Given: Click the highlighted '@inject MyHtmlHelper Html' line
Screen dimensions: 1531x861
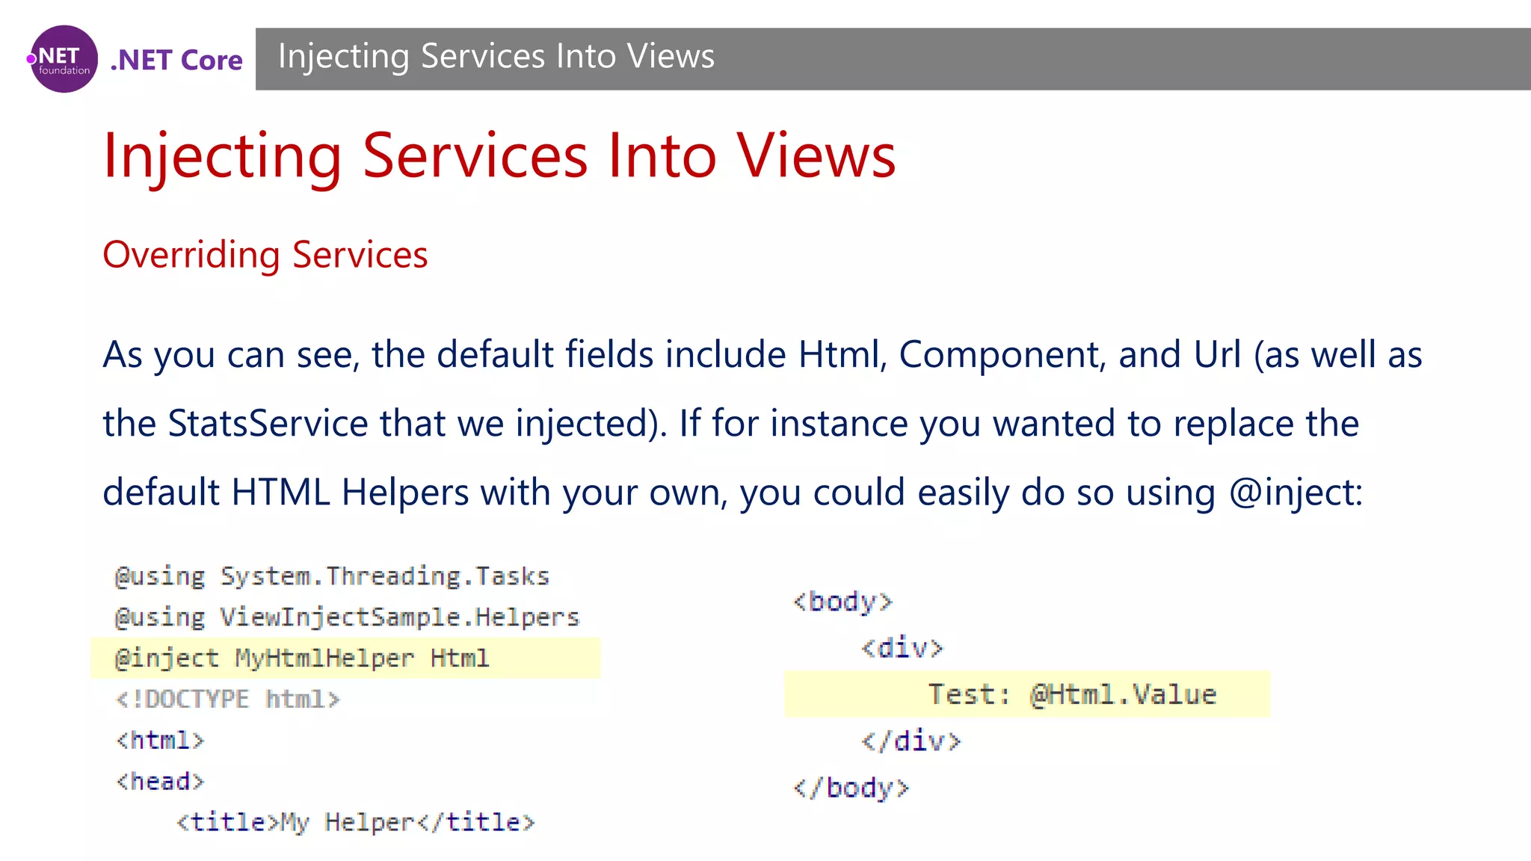Looking at the screenshot, I should click(345, 658).
